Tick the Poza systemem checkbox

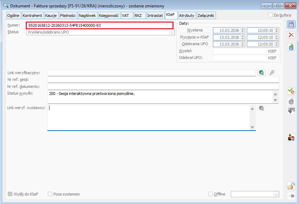(x=50, y=194)
